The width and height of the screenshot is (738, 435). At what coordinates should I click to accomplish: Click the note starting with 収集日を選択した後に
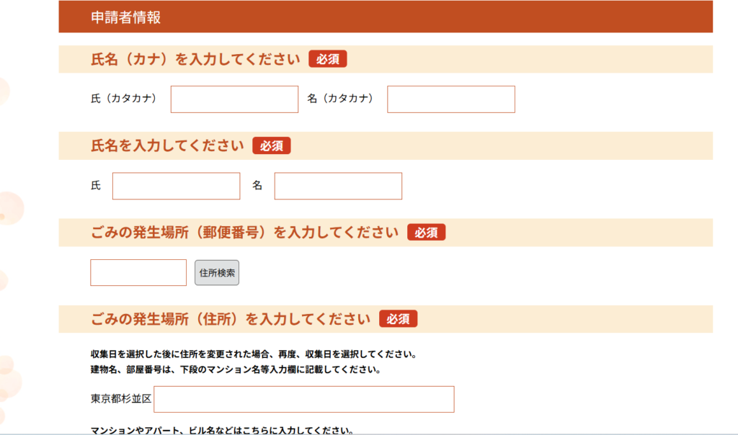[254, 354]
